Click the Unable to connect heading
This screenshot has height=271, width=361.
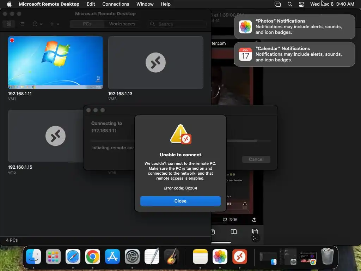[x=180, y=155]
